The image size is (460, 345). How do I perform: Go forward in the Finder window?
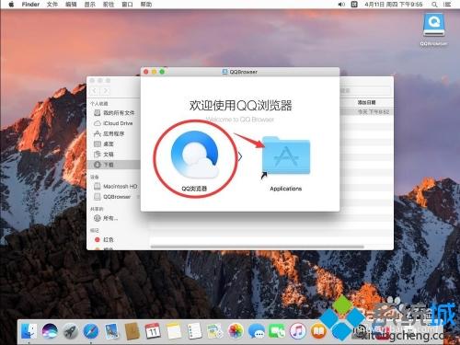pos(106,90)
